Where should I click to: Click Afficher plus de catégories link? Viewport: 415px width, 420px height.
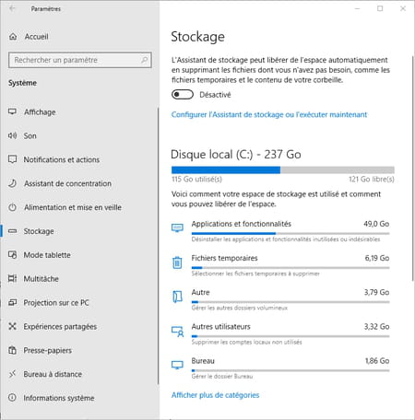pyautogui.click(x=215, y=395)
